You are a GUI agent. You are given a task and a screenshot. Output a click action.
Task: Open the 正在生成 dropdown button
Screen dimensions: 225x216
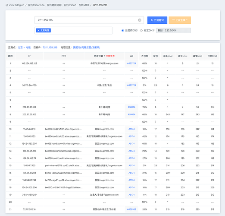(x=180, y=20)
